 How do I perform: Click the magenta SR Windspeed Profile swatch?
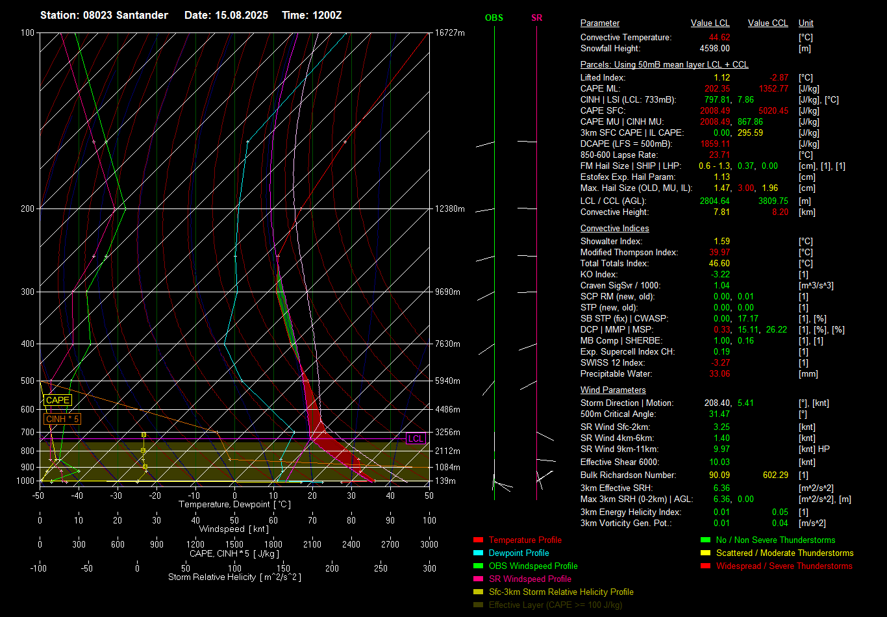(x=478, y=579)
